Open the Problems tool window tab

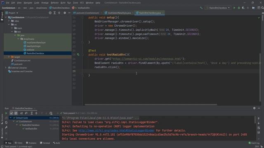pos(31,143)
